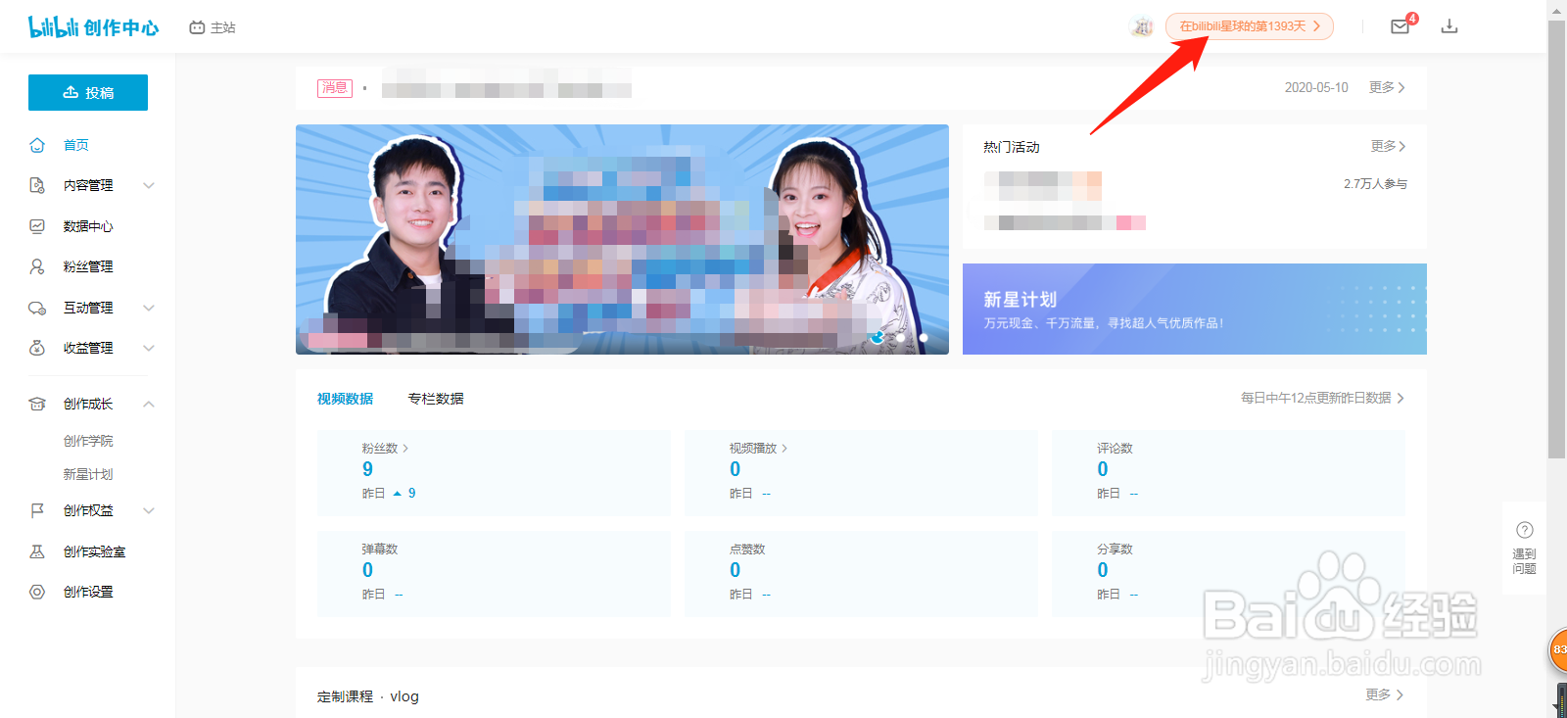This screenshot has width=1567, height=718.
Task: Open the main carousel banner image
Action: pos(622,239)
